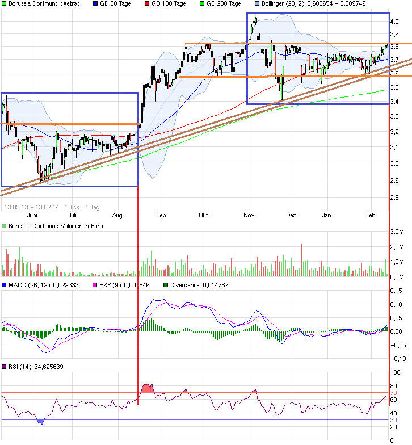
Task: Click the green Borussia Dortmund (Xetra) legend swatch
Action: tap(4, 3)
